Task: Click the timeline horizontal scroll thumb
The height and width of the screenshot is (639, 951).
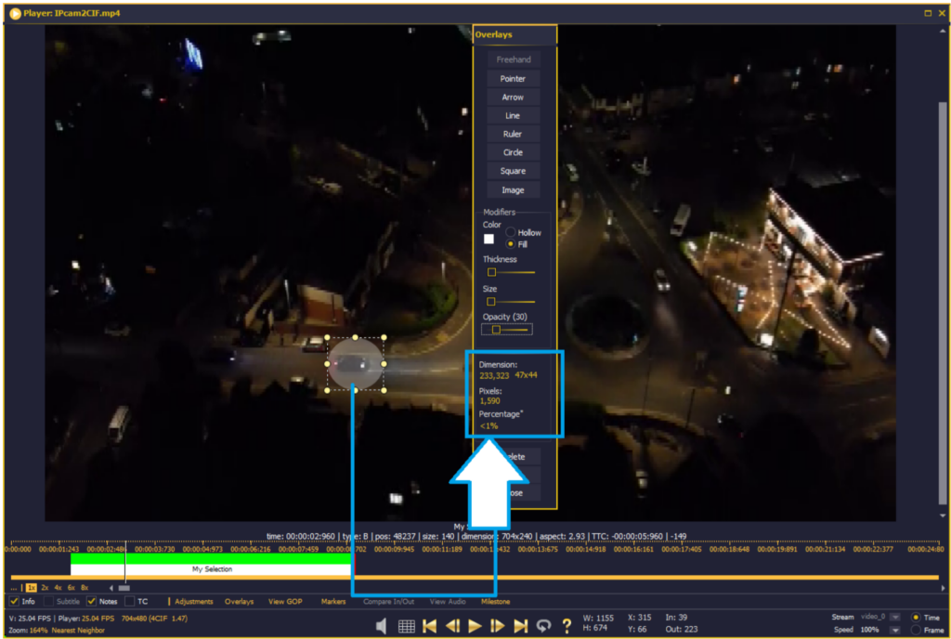Action: click(124, 588)
